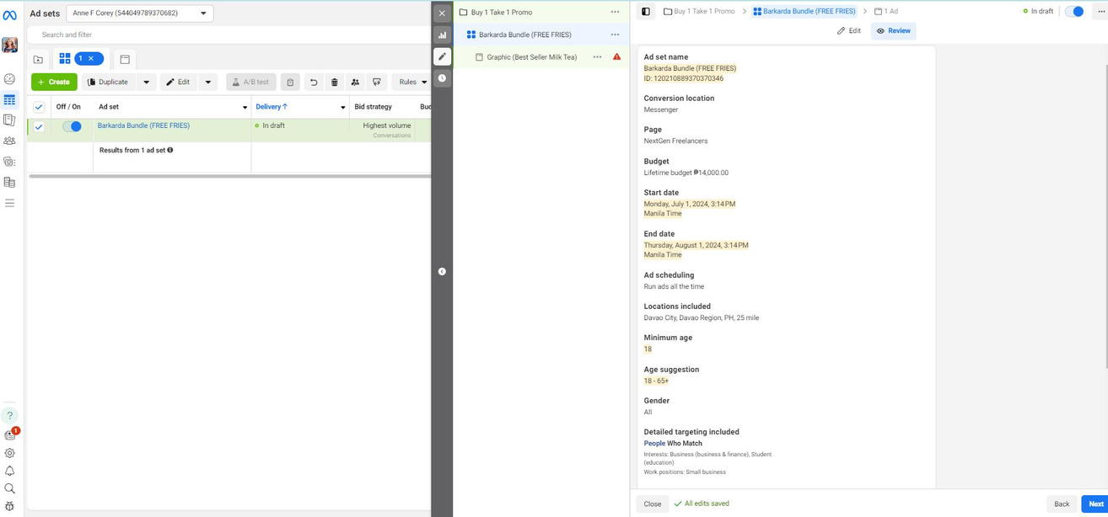Click the Search and filter field
Screen dimensions: 1108x517
click(x=229, y=35)
